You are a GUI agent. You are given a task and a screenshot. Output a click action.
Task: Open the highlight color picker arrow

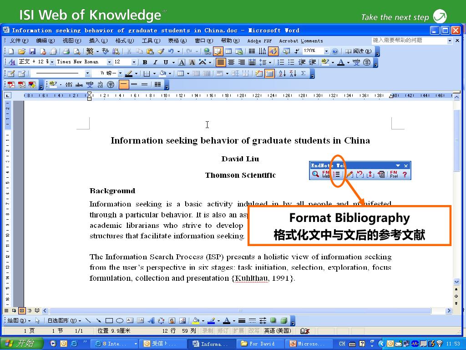pos(333,62)
